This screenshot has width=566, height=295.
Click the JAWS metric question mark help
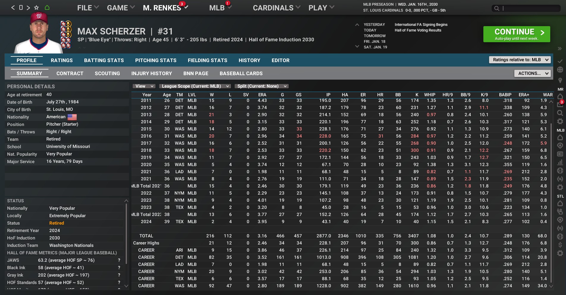click(x=119, y=260)
